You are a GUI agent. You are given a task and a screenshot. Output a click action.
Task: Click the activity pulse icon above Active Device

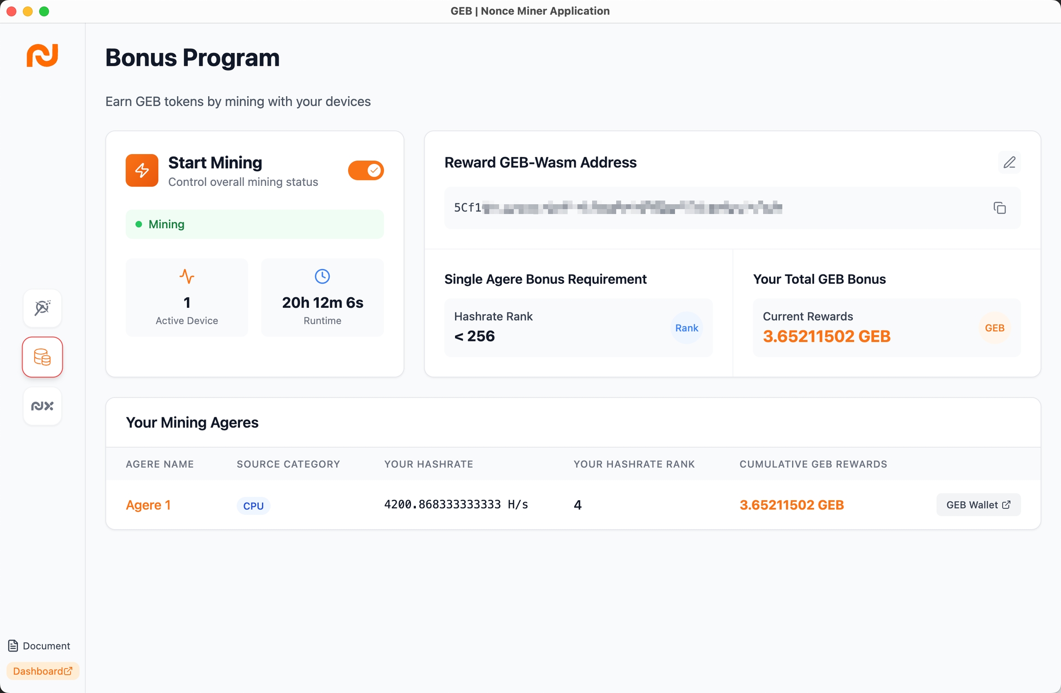pos(187,277)
